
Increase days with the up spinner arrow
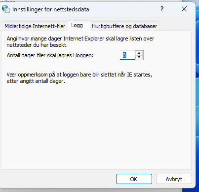click(x=139, y=53)
